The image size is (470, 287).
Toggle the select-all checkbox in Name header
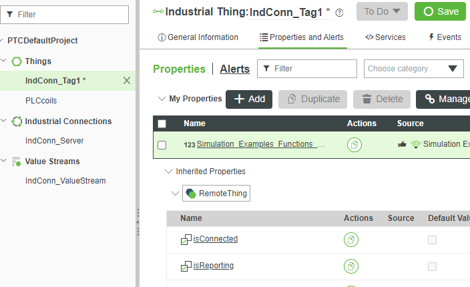click(162, 123)
